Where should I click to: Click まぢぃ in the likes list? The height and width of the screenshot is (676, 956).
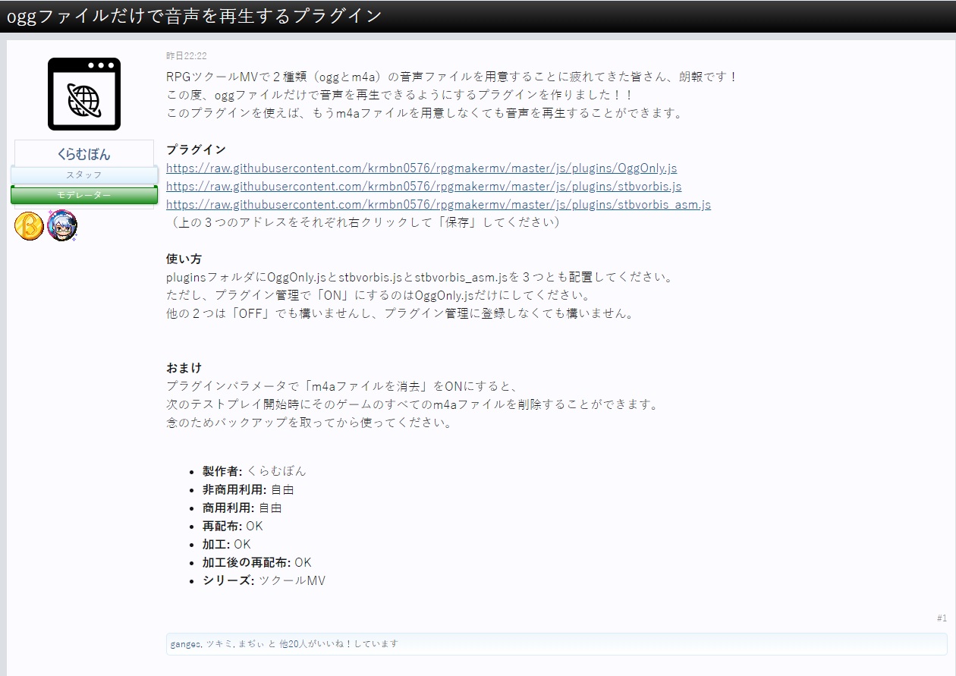(x=251, y=644)
